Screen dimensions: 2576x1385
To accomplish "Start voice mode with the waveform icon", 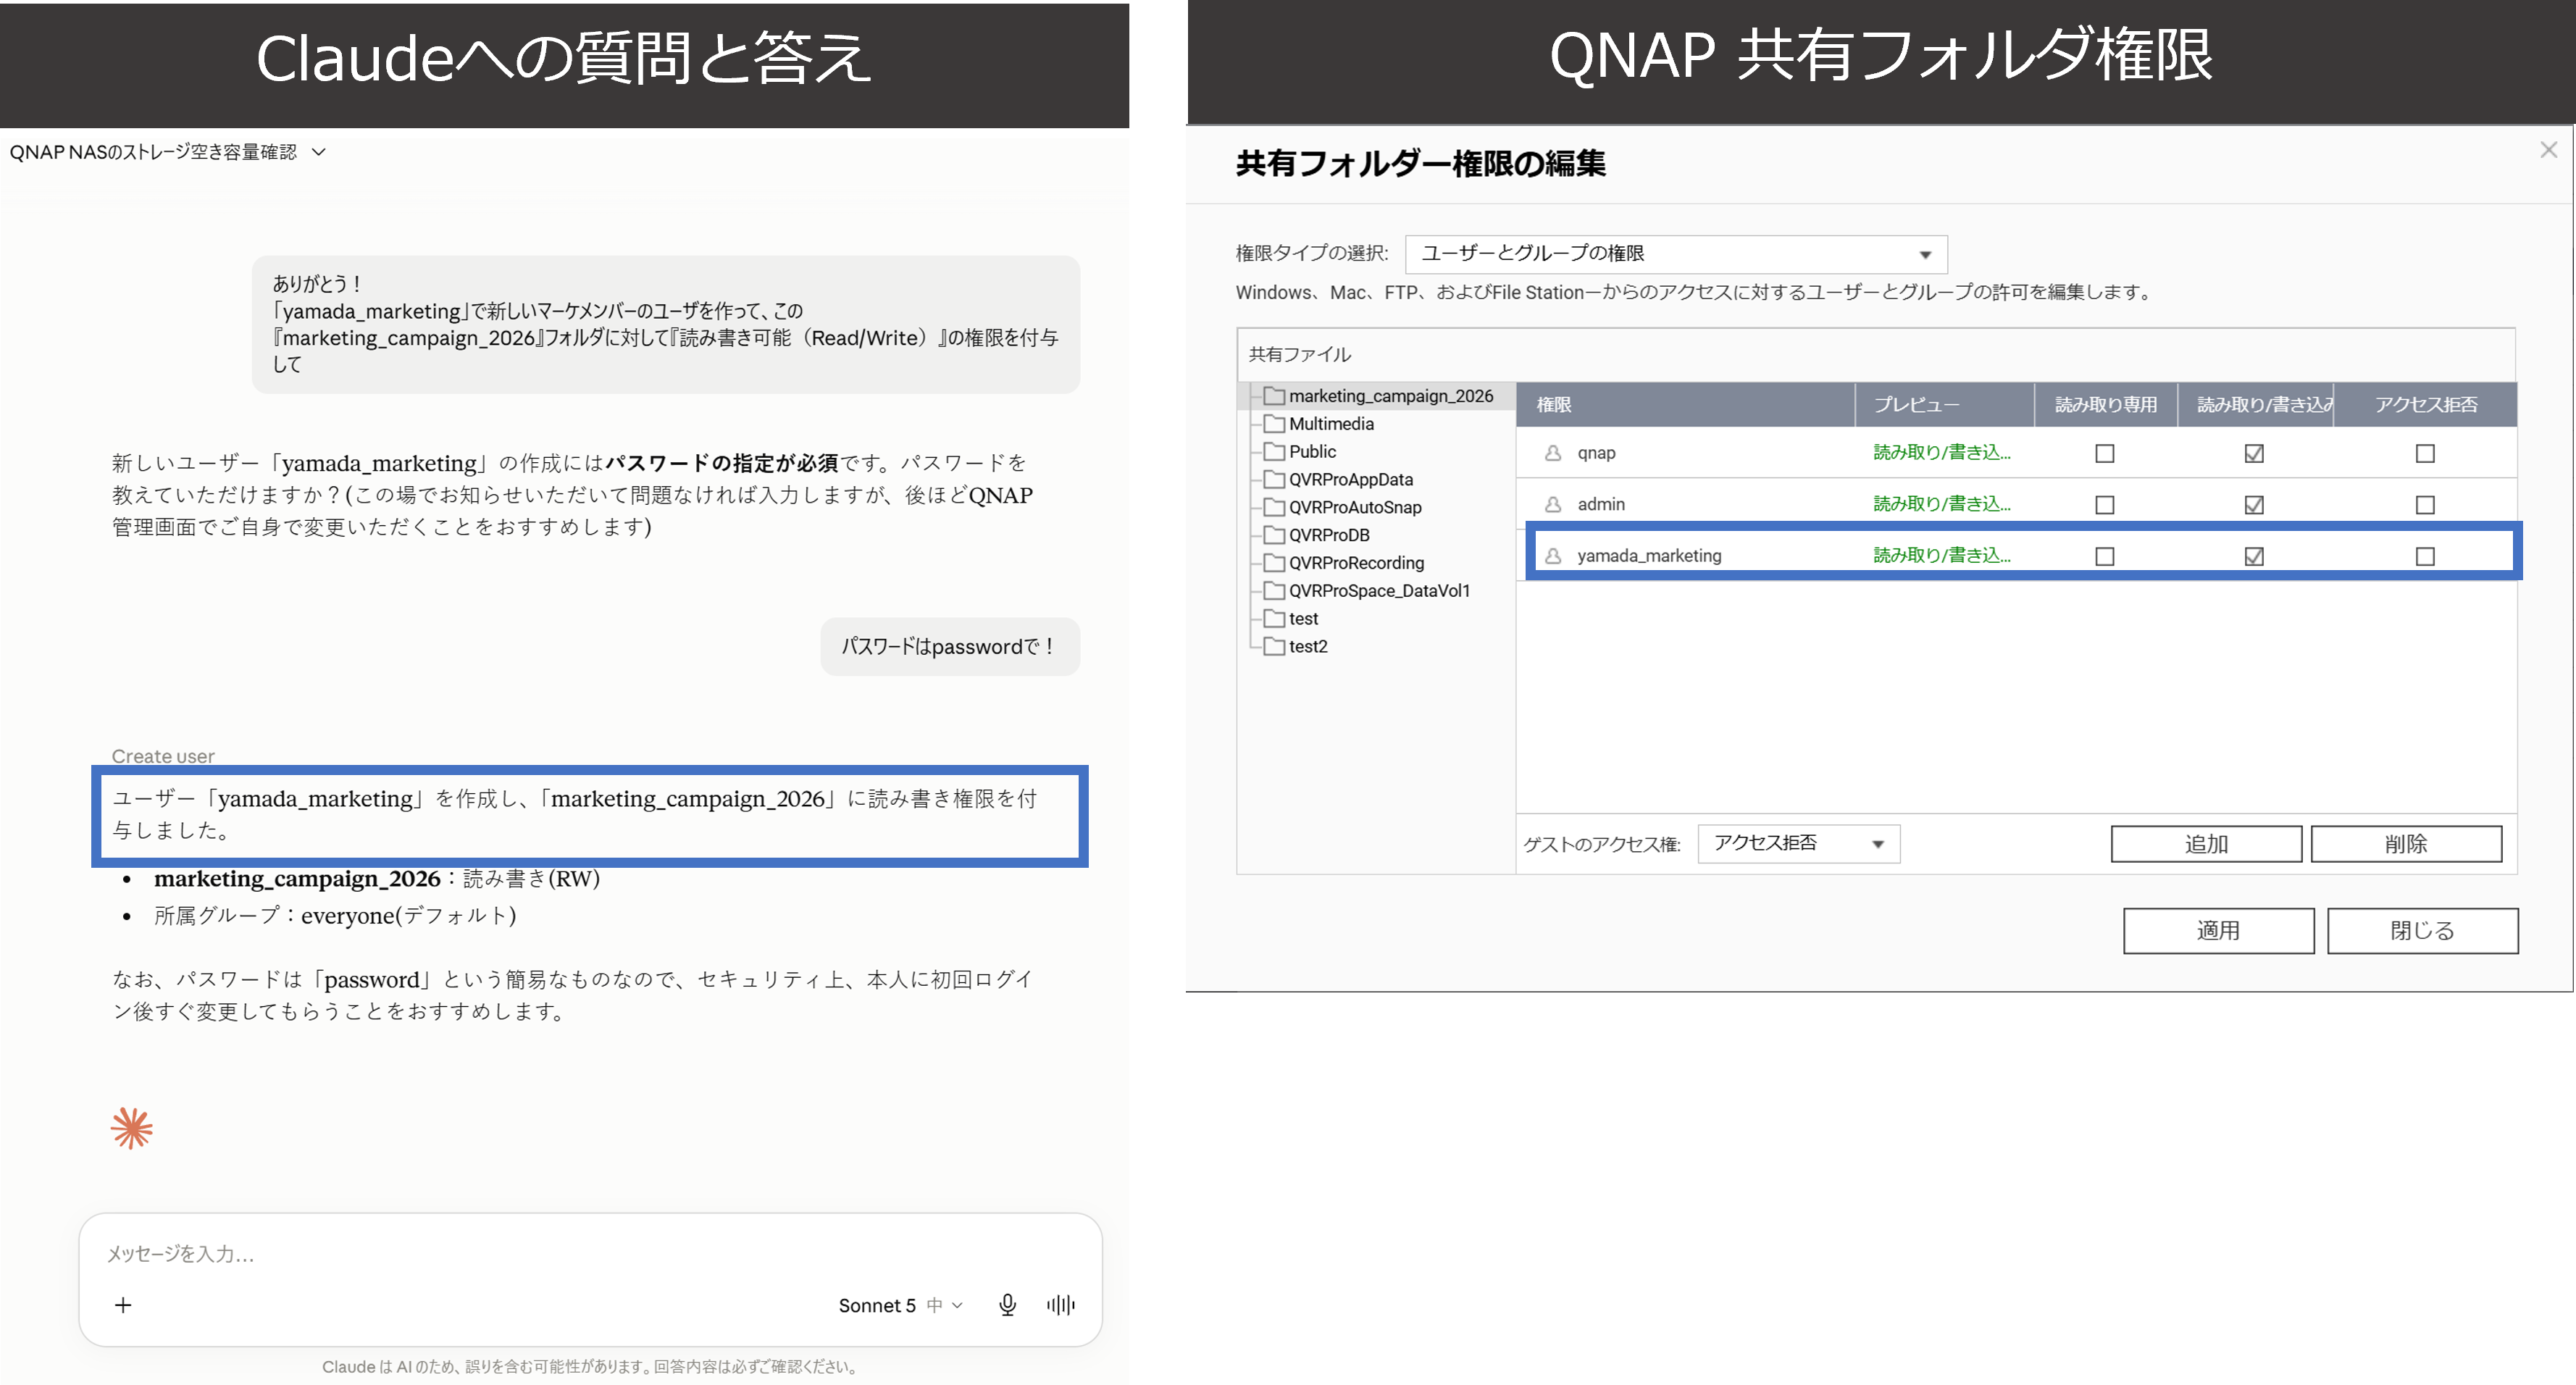I will (x=1061, y=1305).
